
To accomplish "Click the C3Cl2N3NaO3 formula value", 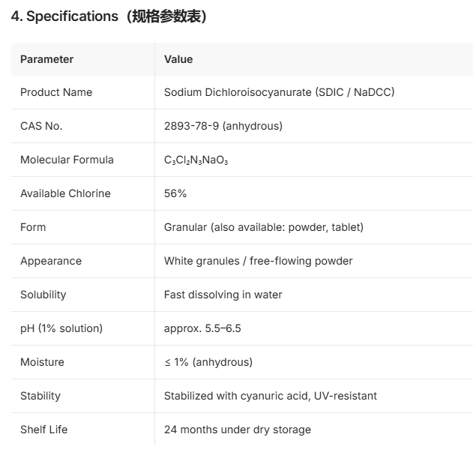I will point(196,160).
